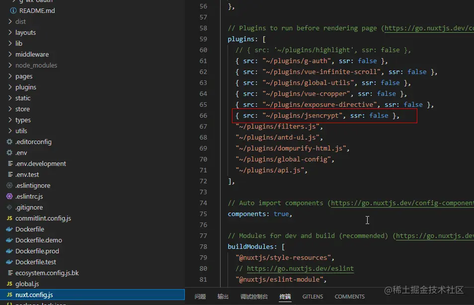Expand the plugins folder chevron
This screenshot has height=305, width=474.
pos(10,87)
